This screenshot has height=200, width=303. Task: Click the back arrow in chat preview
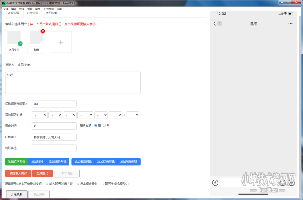pyautogui.click(x=215, y=24)
